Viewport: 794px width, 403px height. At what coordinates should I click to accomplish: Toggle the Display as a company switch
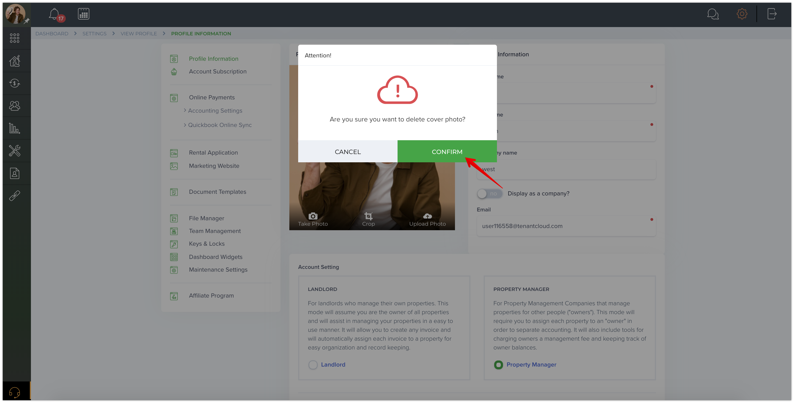pos(490,193)
